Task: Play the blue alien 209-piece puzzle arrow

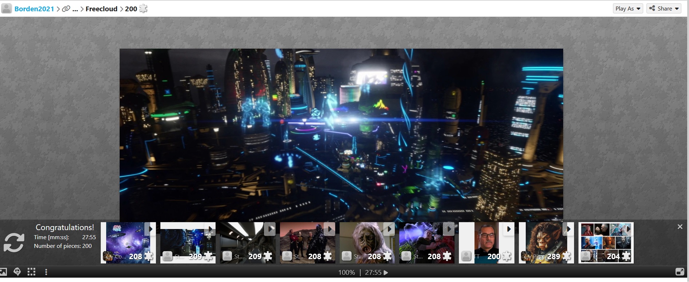Action: click(x=210, y=229)
